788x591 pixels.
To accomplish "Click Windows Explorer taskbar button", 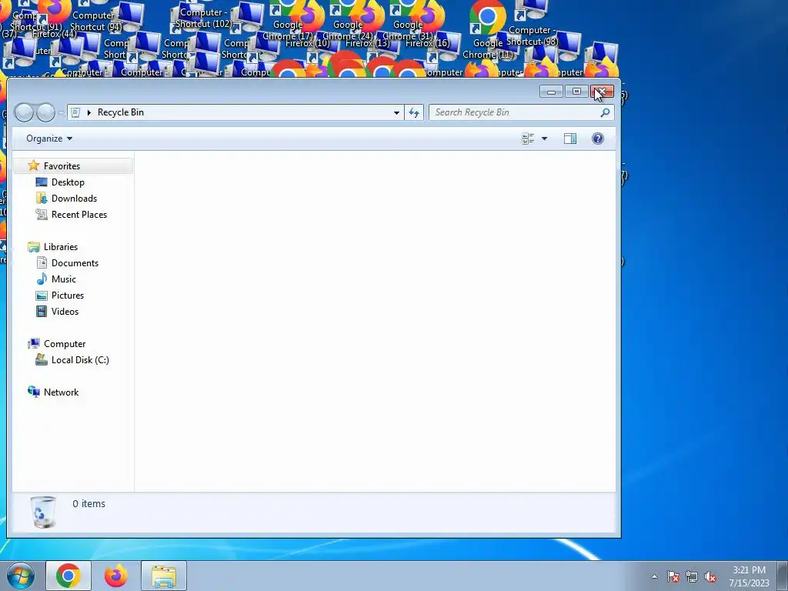I will (164, 576).
